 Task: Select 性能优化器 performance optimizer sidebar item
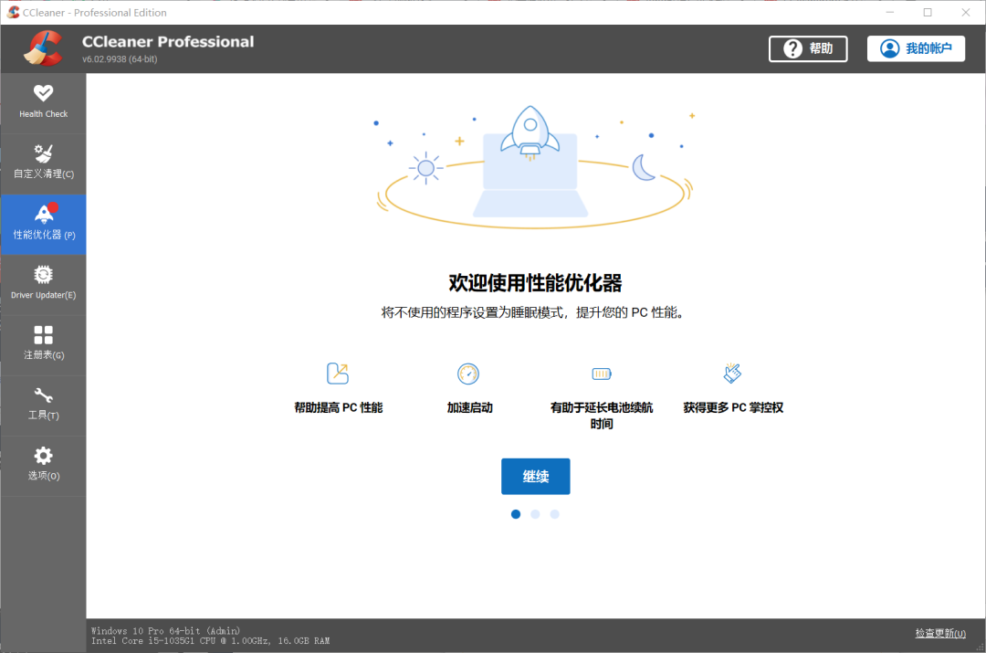(x=44, y=225)
